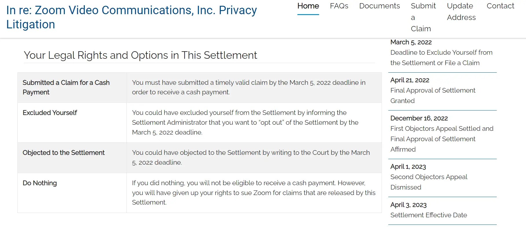Screen dimensions: 526x228
Task: Click the Your Legal Rights heading
Action: [141, 55]
